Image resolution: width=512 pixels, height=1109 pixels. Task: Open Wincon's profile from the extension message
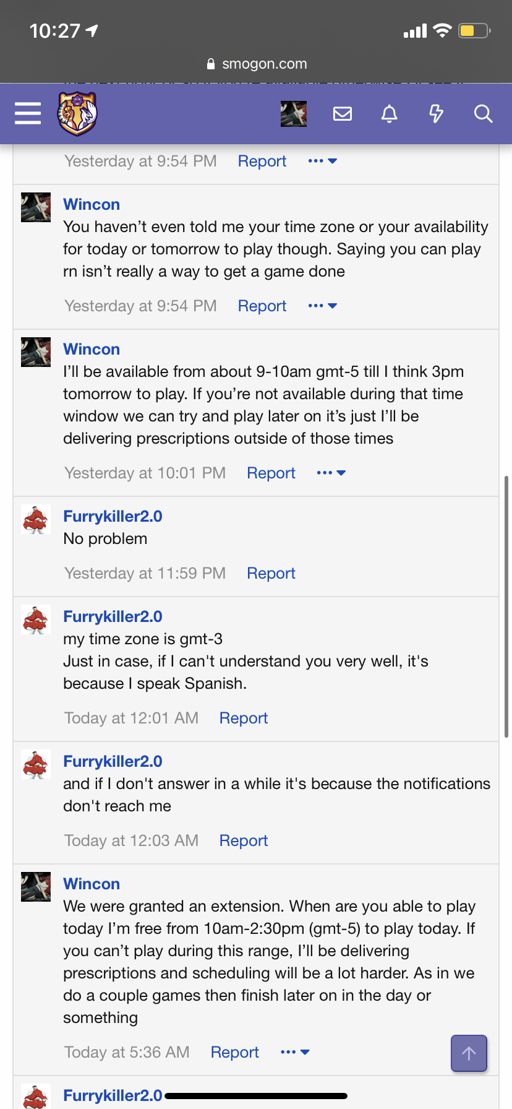pos(92,884)
